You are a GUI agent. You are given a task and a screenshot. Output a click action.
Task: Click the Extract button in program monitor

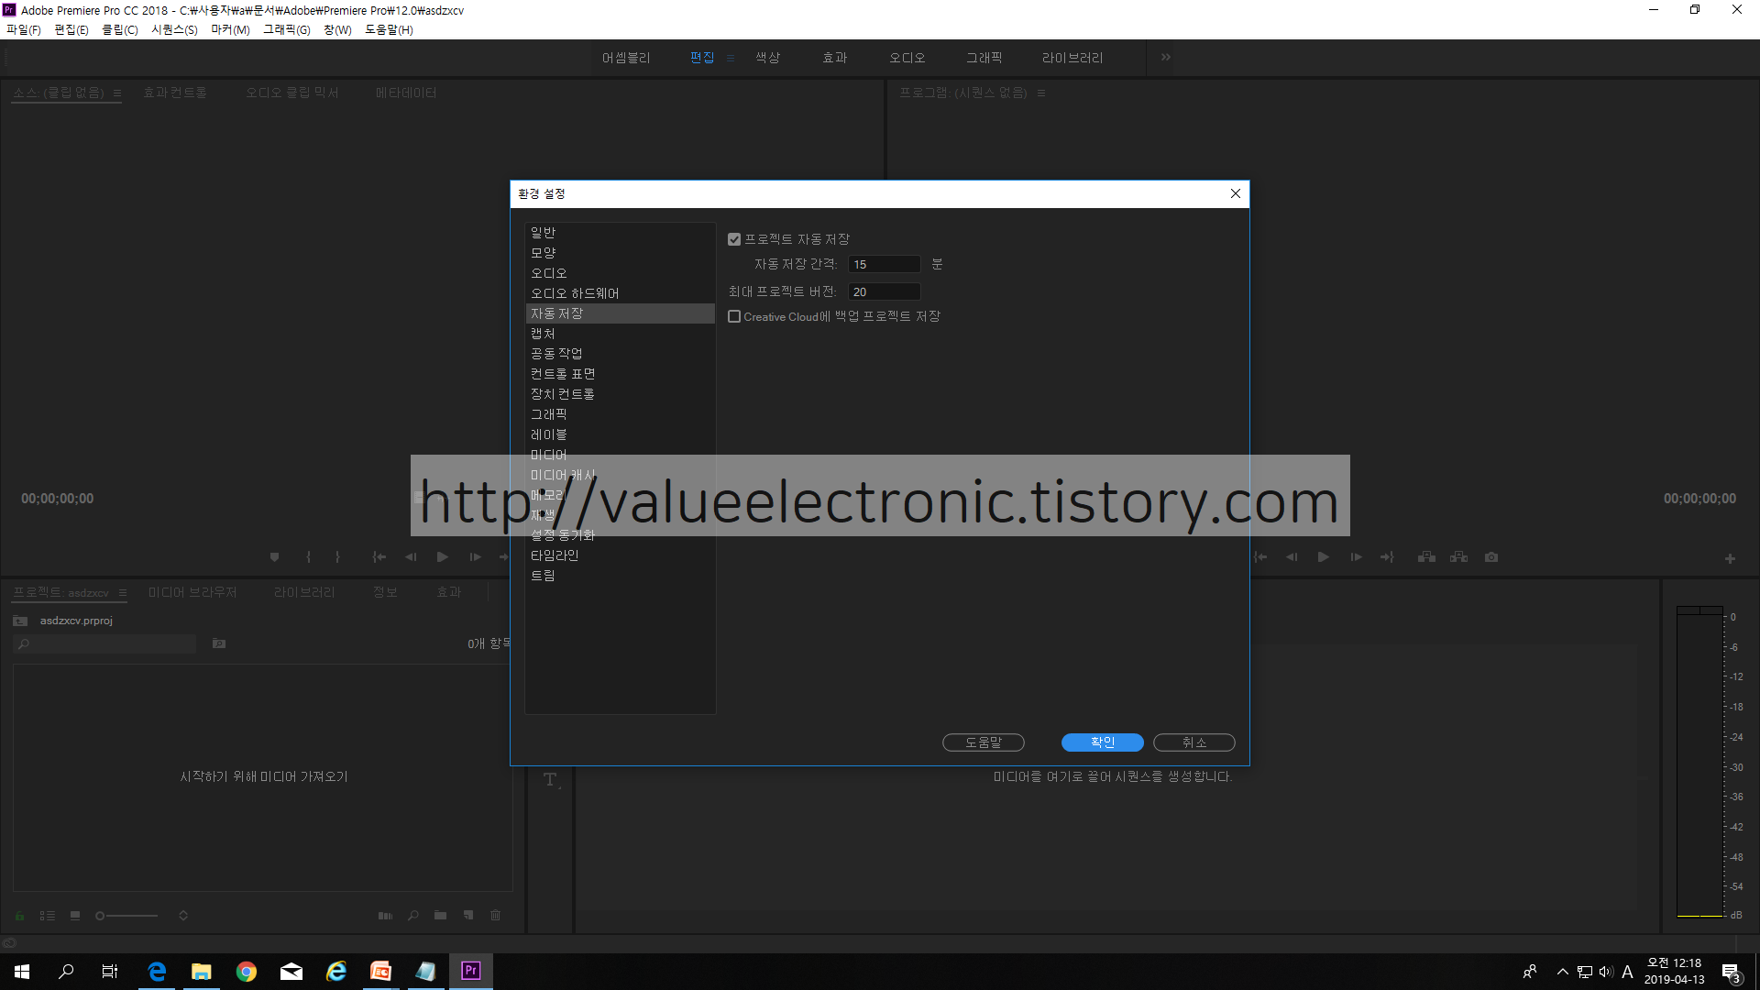pos(1458,557)
